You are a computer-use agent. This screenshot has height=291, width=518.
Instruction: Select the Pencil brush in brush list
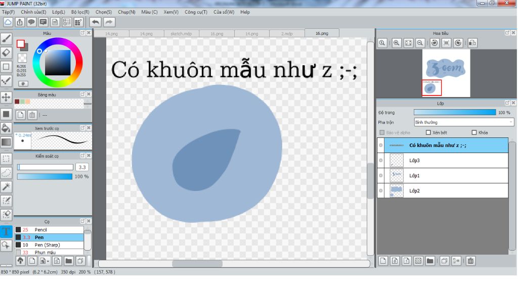(49, 230)
